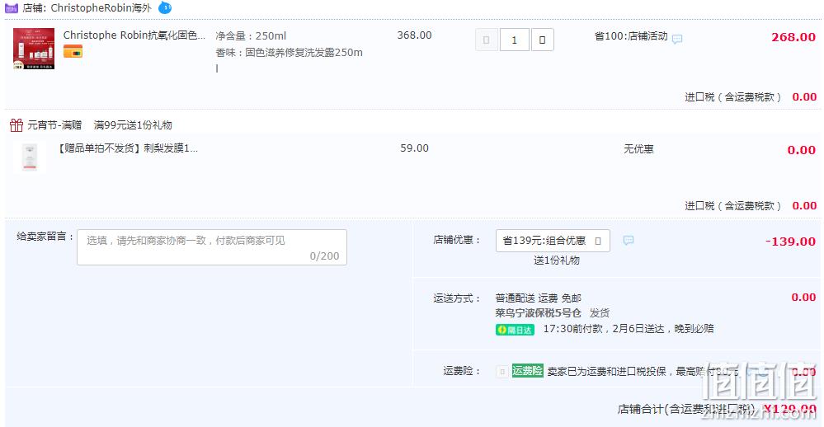Click the 59.00 gift unit price
This screenshot has height=427, width=824.
click(414, 148)
